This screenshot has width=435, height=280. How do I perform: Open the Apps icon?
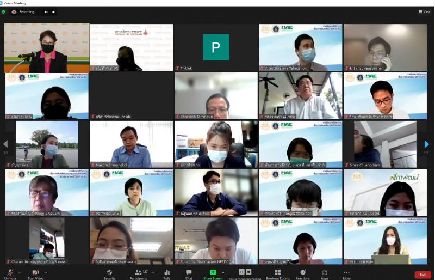[325, 274]
